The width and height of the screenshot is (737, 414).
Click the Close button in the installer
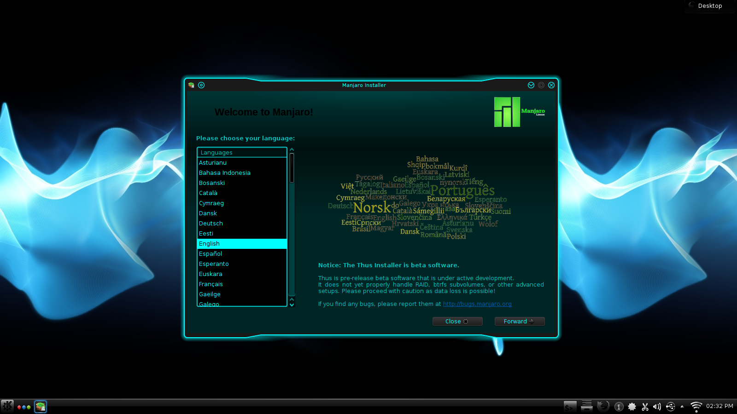pos(457,322)
